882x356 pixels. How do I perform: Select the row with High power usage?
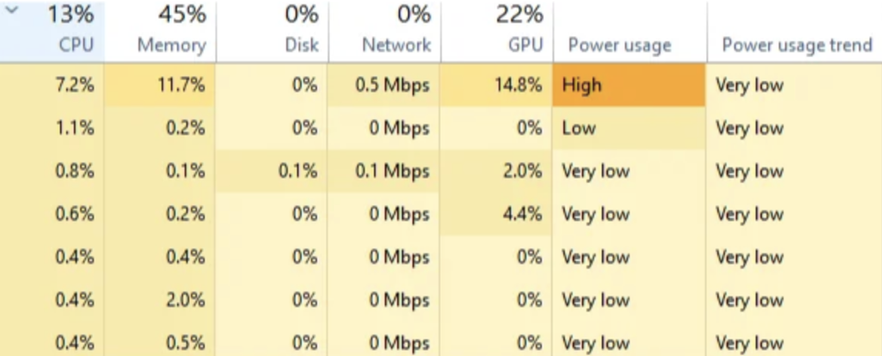(x=441, y=85)
